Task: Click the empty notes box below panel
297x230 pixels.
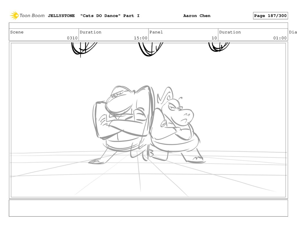Action: 148,208
